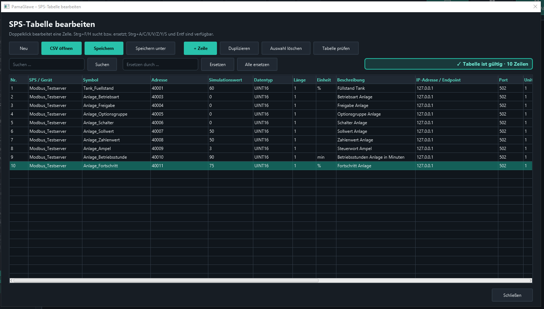Select simulation value 90 cell
Screen dimensions: 544x309
pos(231,157)
